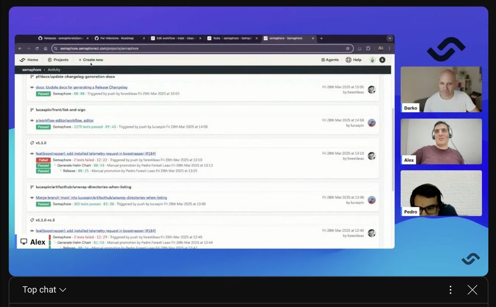Open the Merge branch 'main' workflow link
The width and height of the screenshot is (496, 307).
101,197
